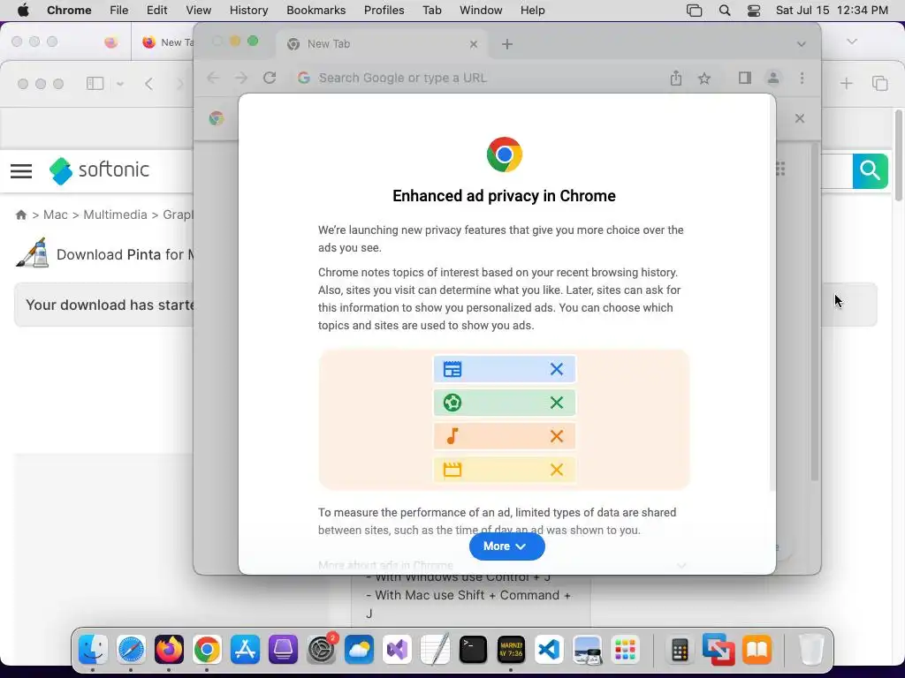
Task: Open the Trash in the Dock
Action: coord(811,650)
